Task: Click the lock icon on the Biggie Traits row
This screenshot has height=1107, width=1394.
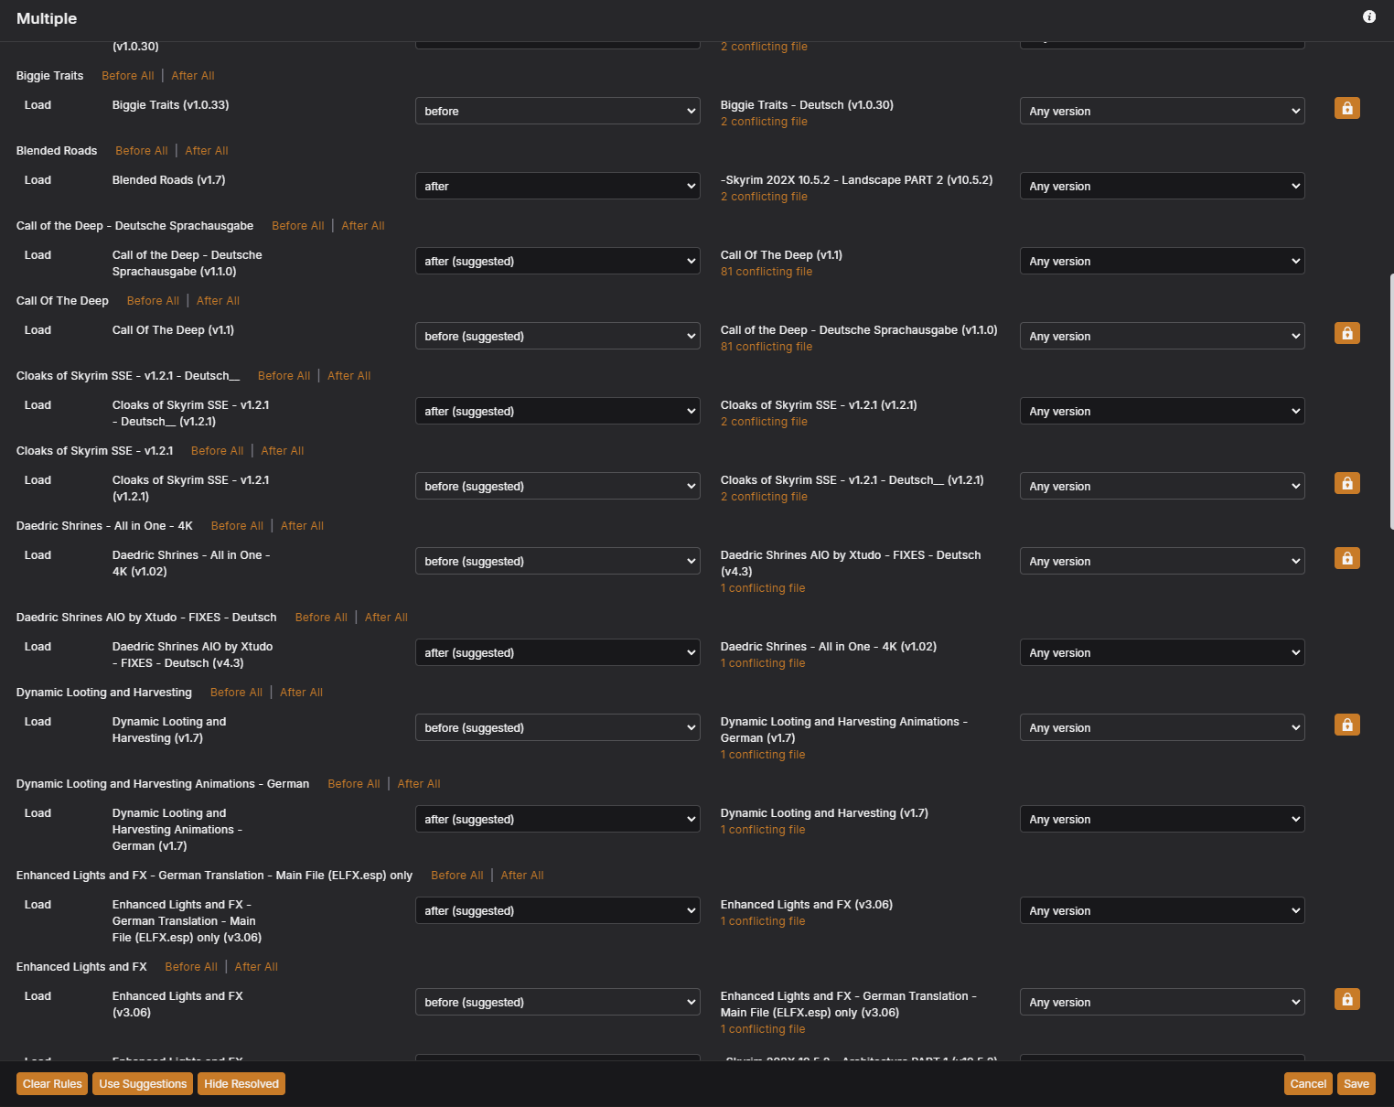Action: (x=1346, y=108)
